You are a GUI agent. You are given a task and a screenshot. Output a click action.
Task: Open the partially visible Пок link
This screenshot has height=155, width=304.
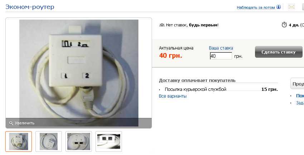point(300,95)
